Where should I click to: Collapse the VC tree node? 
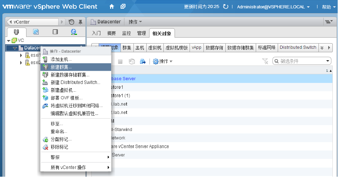(x=9, y=40)
